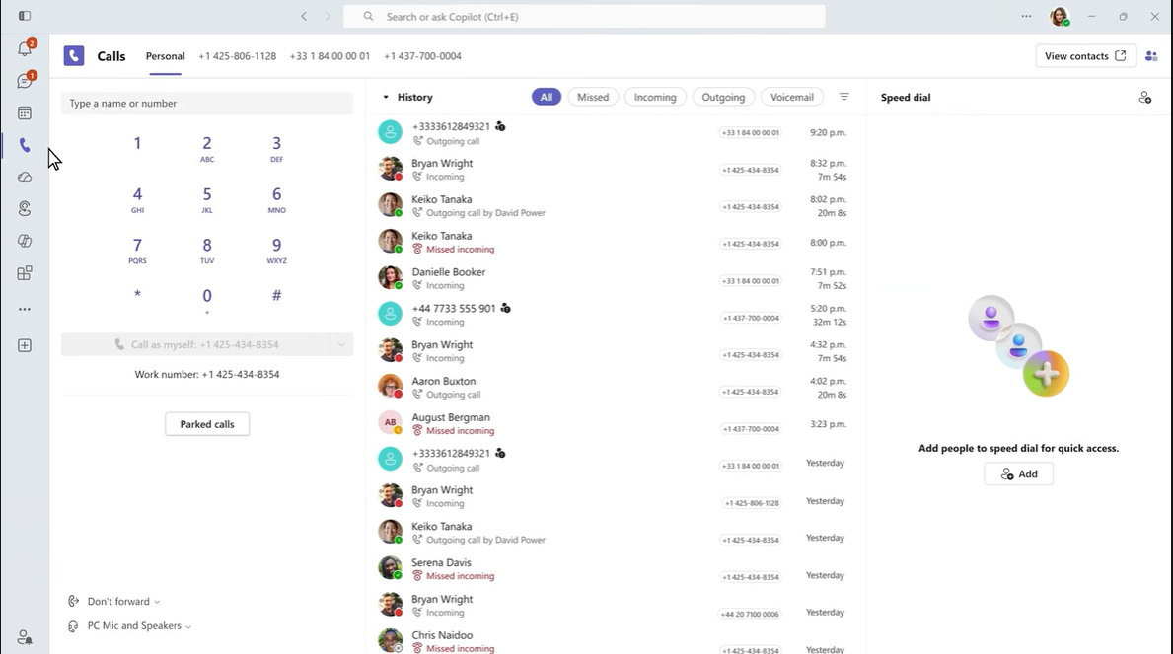Open the PC Mic and Speakers dropdown
Viewport: 1173px width, 654px height.
pyautogui.click(x=129, y=625)
